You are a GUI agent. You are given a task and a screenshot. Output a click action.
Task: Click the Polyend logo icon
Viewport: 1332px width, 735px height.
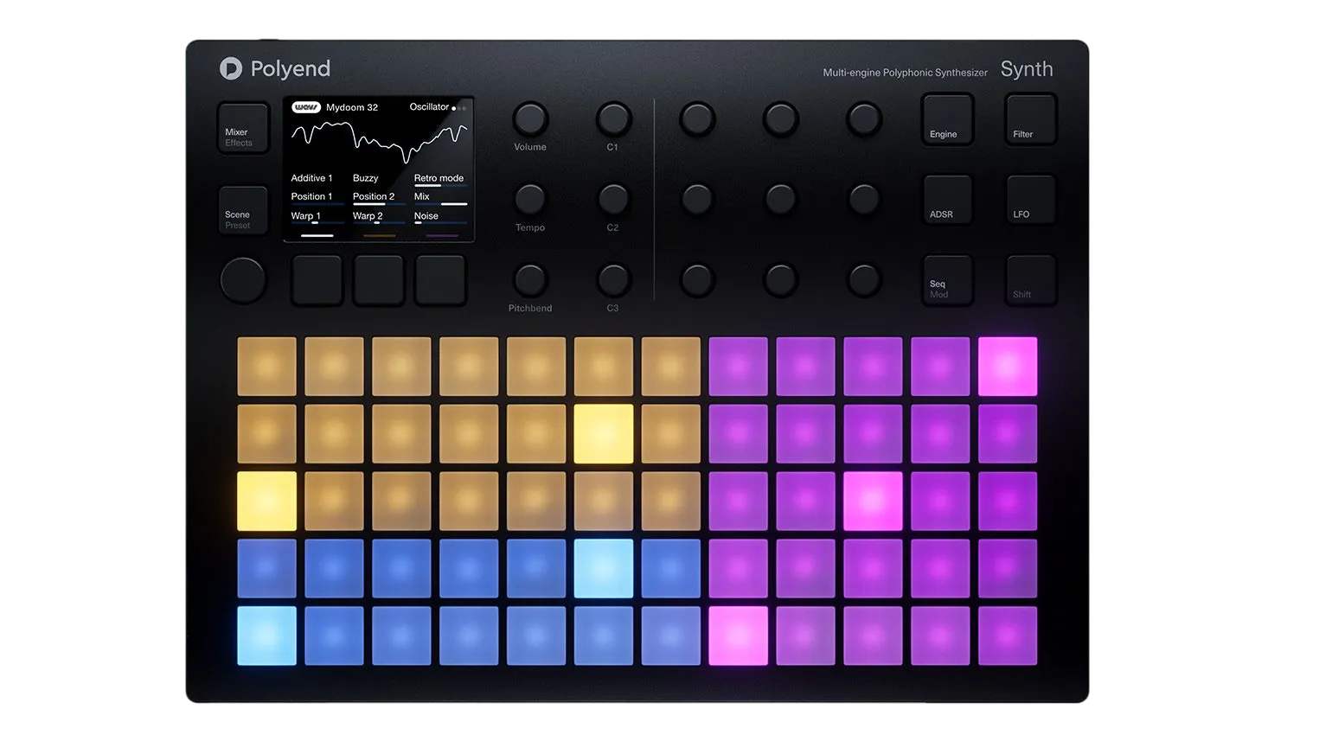(x=231, y=68)
